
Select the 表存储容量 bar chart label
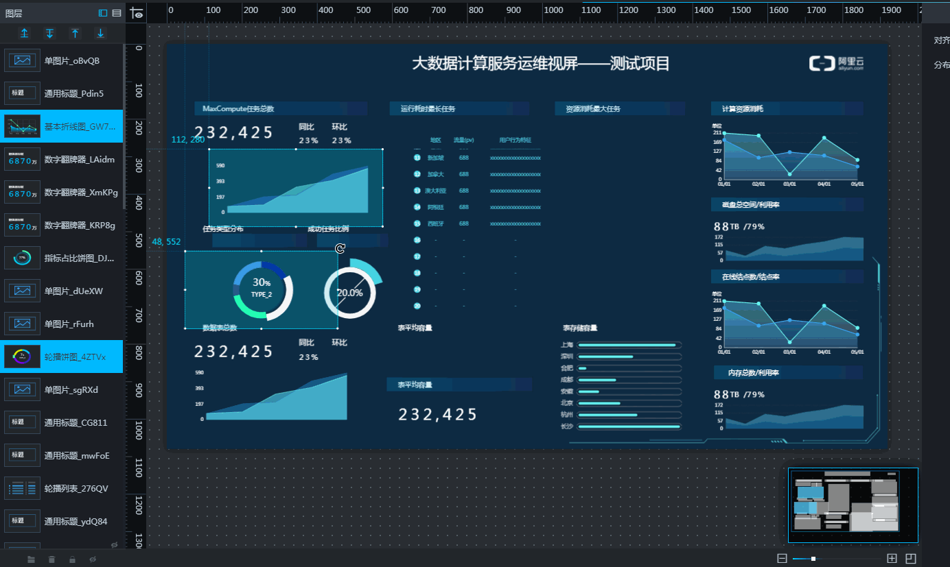(x=580, y=328)
